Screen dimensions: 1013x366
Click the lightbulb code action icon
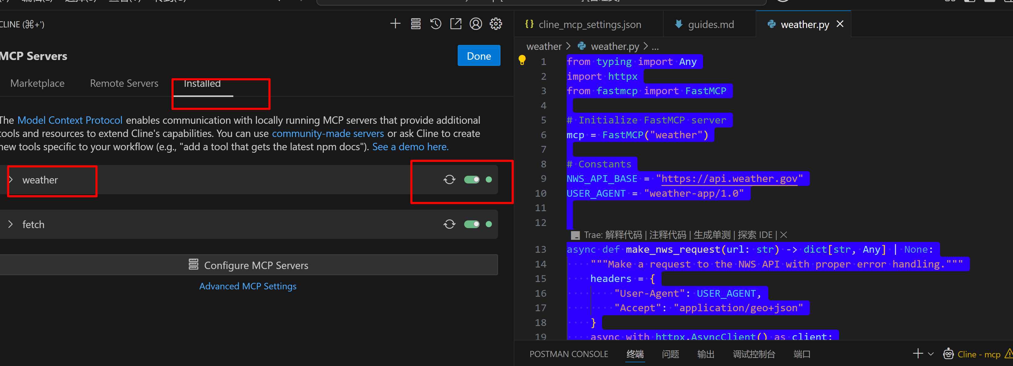coord(522,60)
